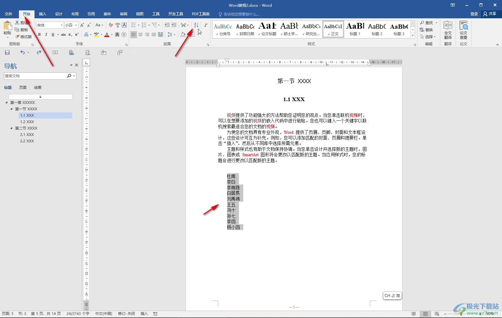Click the Increase Indent icon
502x318 pixels.
click(x=174, y=25)
